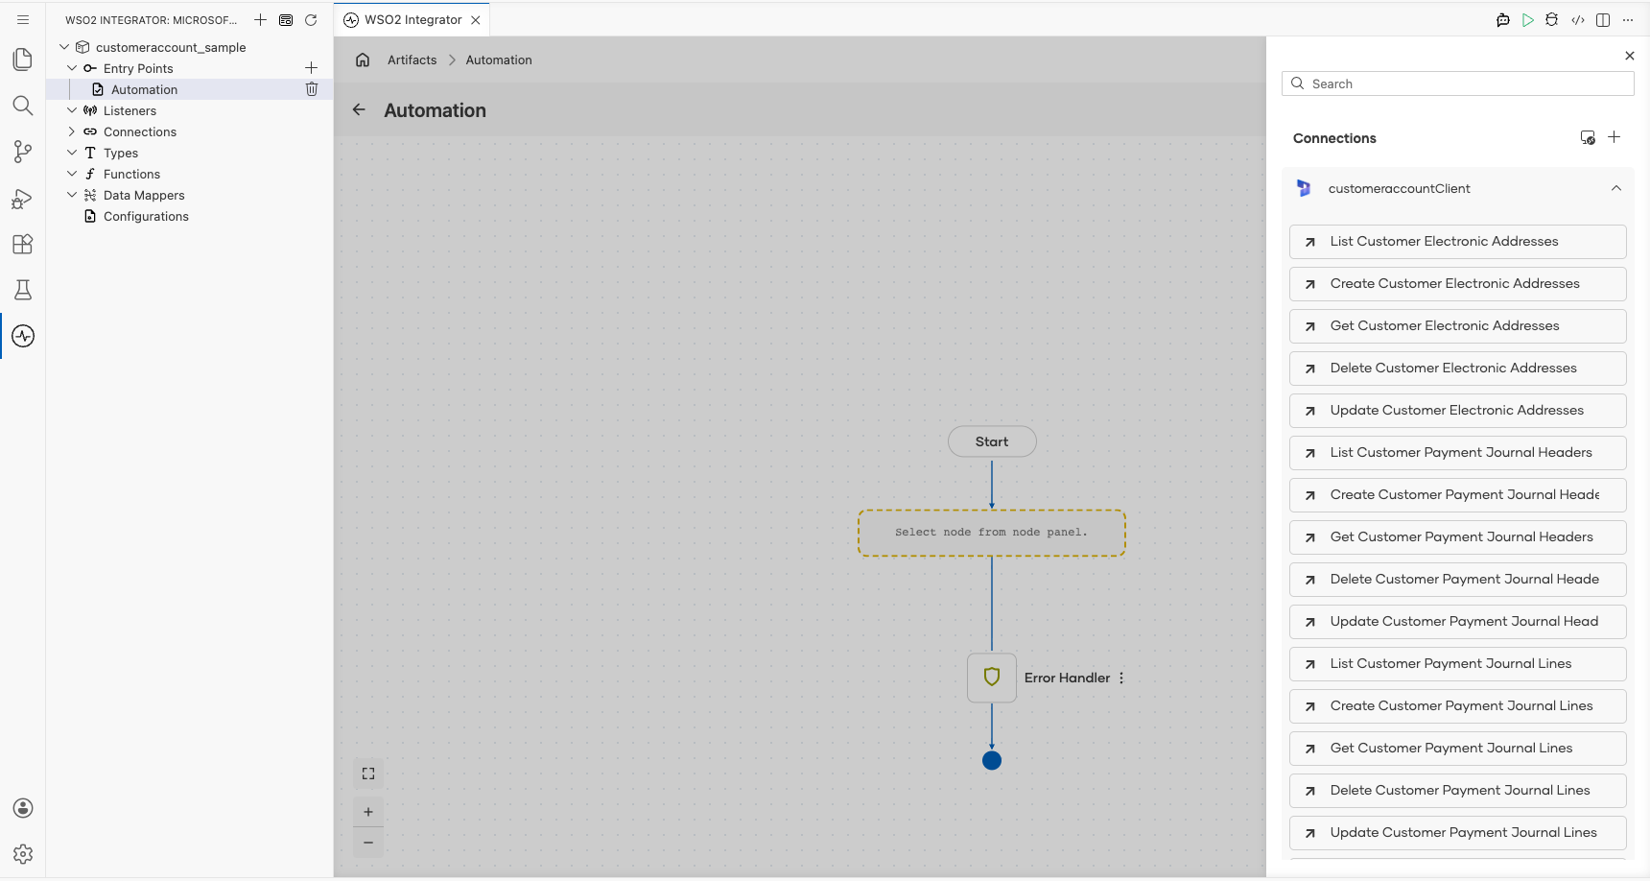
Task: Open the Source Control view
Action: (23, 152)
